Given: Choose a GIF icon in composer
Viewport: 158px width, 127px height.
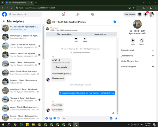Looking at the screenshot, I should (58, 118).
